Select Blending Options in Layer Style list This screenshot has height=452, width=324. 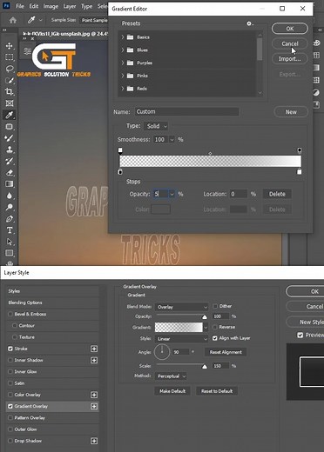[x=53, y=302]
